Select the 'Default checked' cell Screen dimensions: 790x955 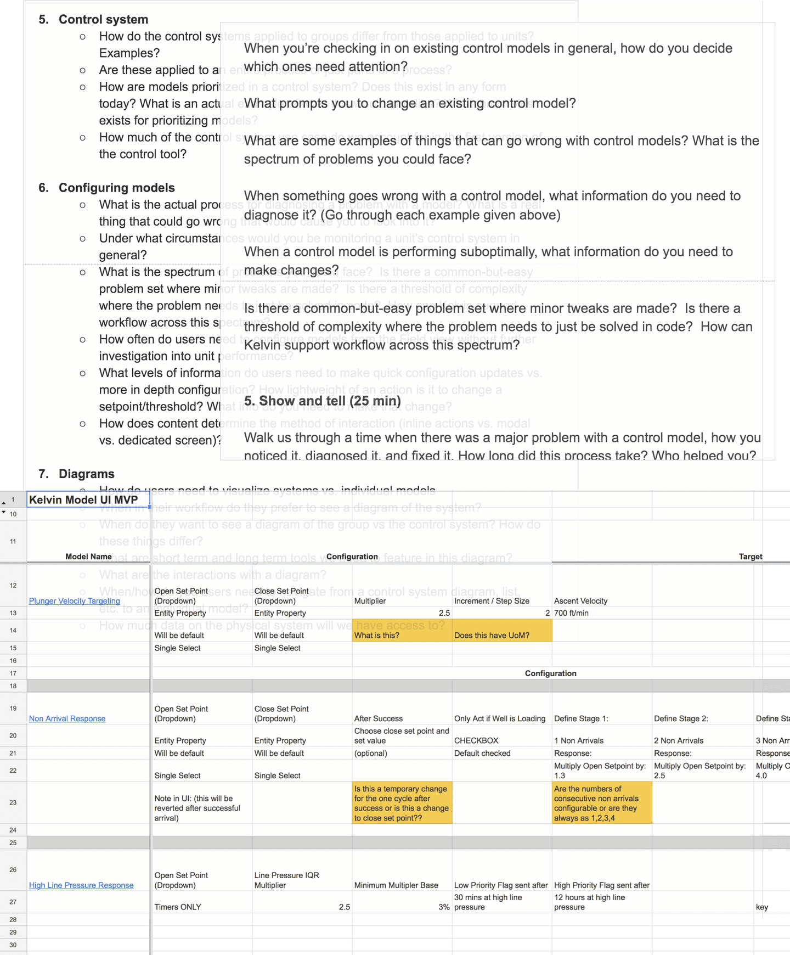click(502, 753)
